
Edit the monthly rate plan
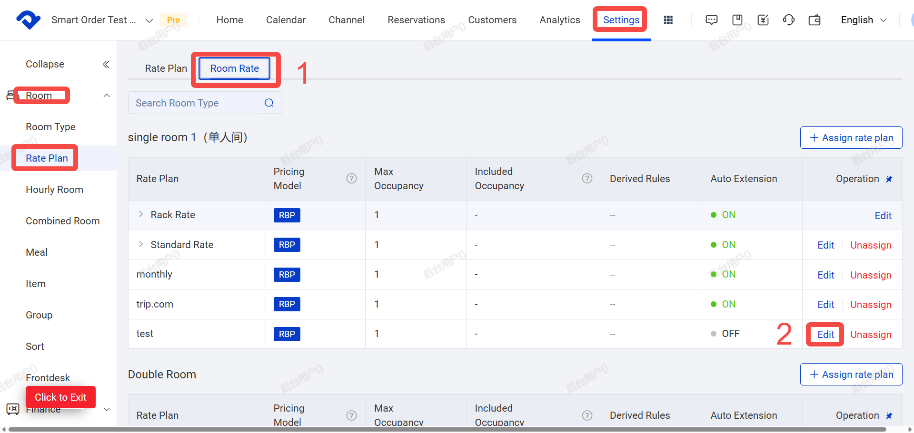826,275
